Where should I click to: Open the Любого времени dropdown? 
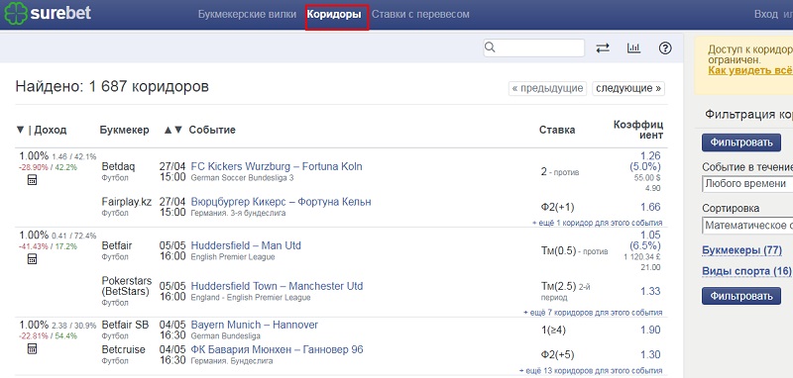pyautogui.click(x=747, y=184)
